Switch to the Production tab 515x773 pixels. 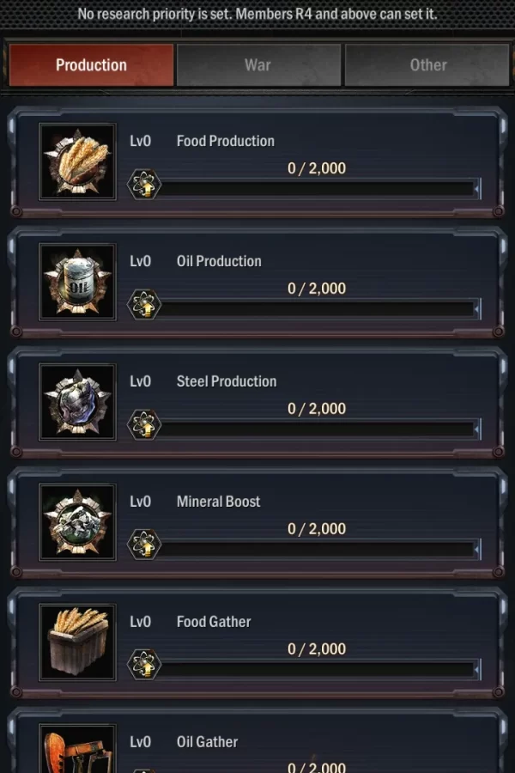pos(91,65)
